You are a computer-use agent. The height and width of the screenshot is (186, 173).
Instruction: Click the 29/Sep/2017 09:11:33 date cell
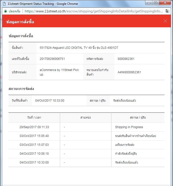pos(34,127)
